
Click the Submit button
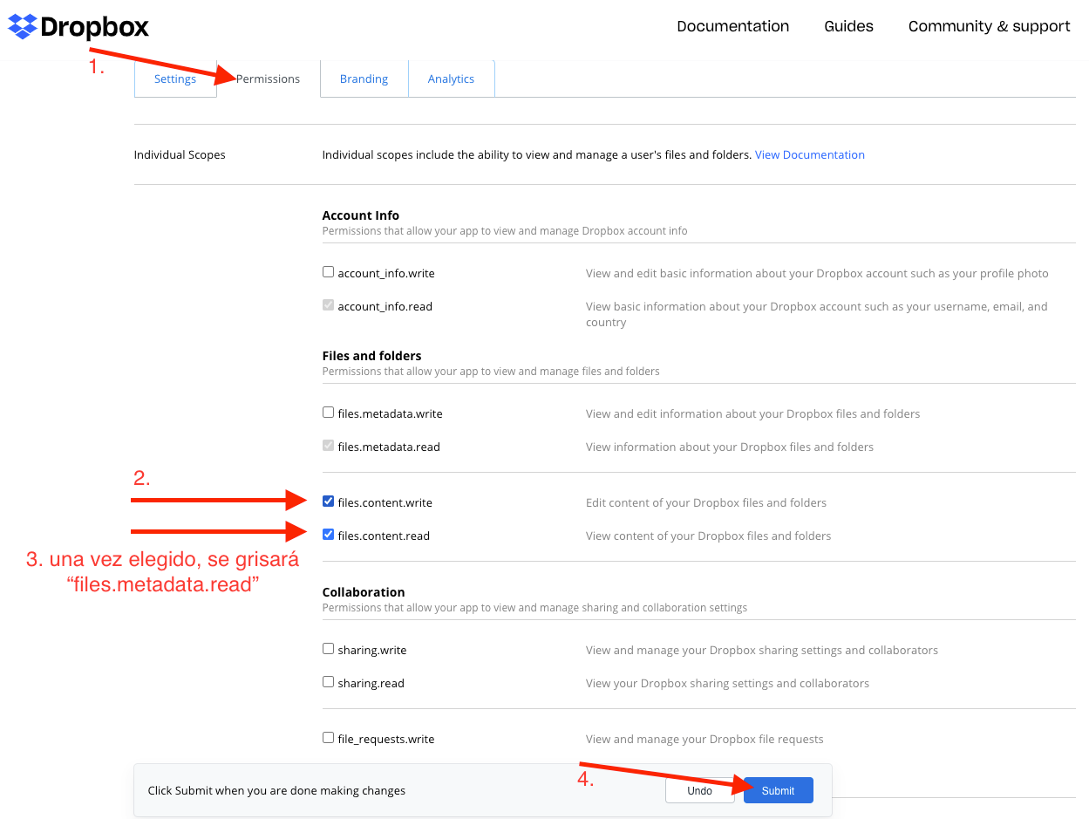click(x=778, y=790)
